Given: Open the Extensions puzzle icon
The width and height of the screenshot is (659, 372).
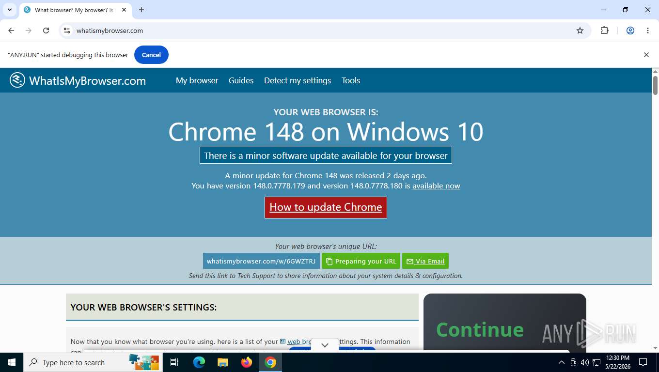Looking at the screenshot, I should [x=604, y=31].
